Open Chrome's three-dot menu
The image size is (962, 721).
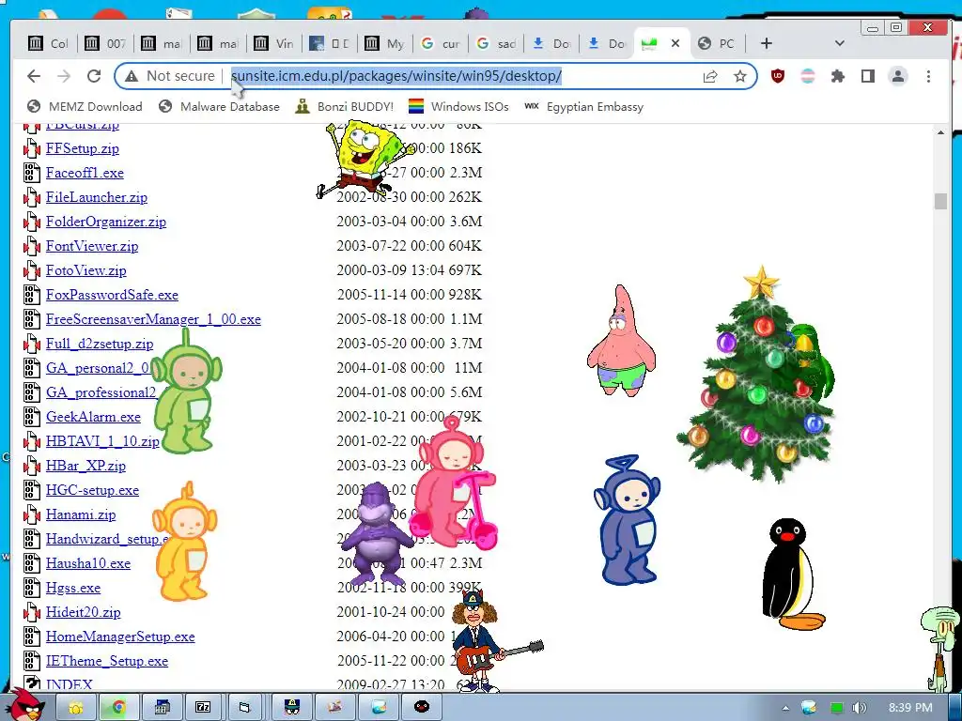928,76
